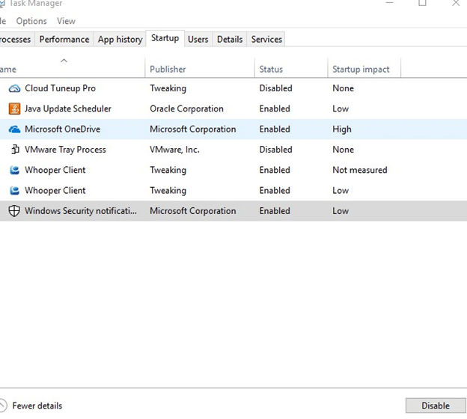Click Oracle Corporation publisher cell
The image size is (467, 419).
tap(186, 108)
